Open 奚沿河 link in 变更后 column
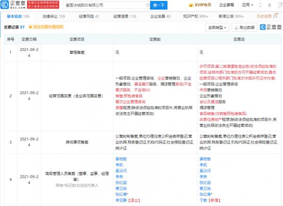 click(x=205, y=171)
